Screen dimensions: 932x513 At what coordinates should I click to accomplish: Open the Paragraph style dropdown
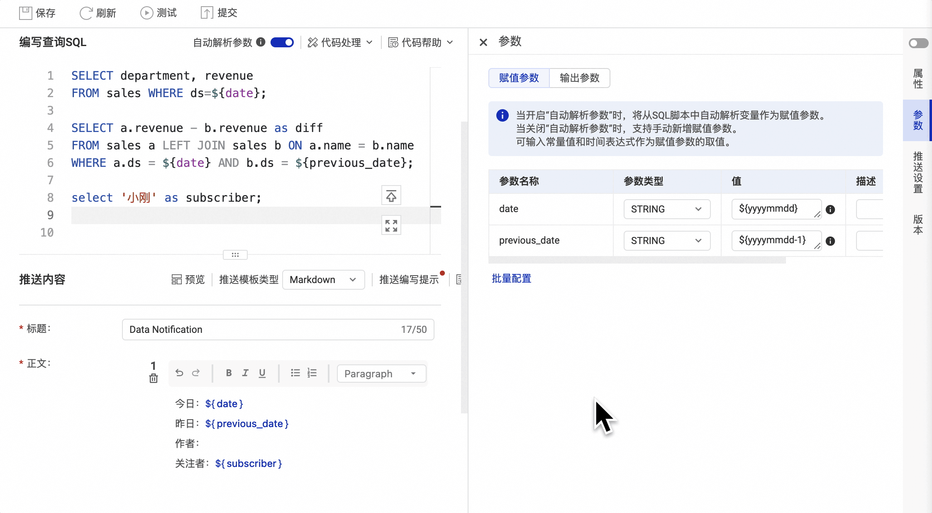pyautogui.click(x=381, y=373)
